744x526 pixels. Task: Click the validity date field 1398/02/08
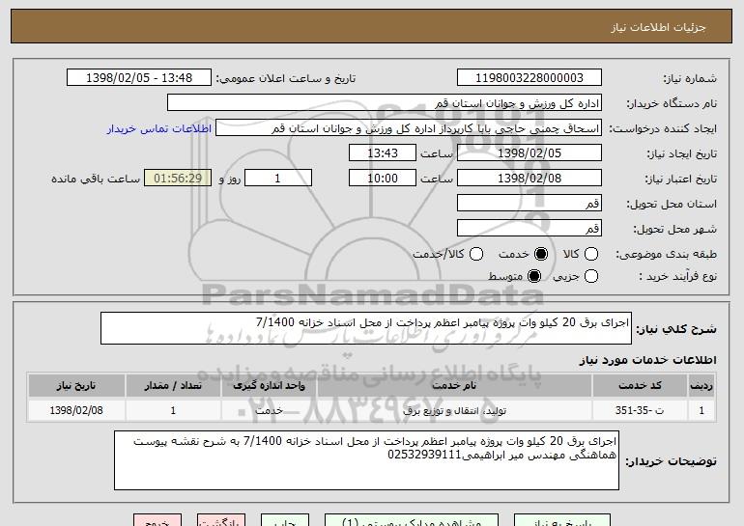529,179
